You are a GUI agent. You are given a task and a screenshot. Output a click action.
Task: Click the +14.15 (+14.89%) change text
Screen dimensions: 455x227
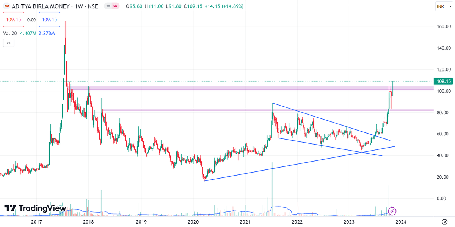(224, 6)
